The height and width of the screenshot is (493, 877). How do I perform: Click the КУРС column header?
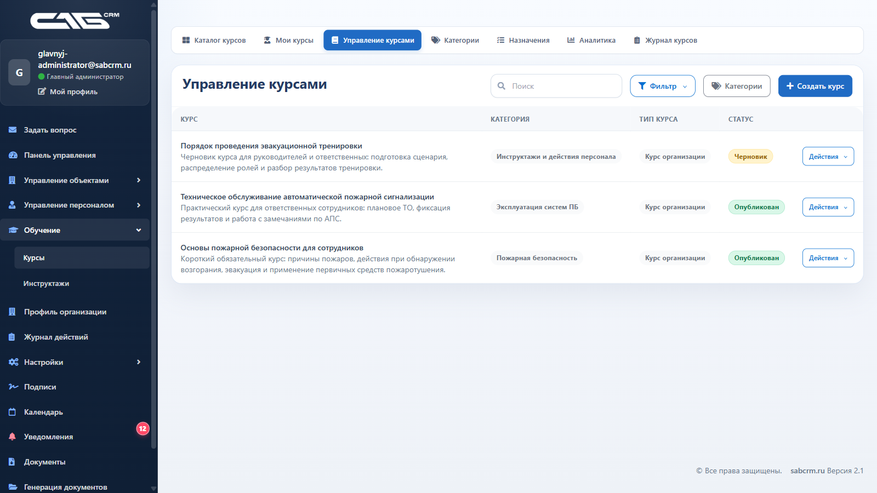189,119
